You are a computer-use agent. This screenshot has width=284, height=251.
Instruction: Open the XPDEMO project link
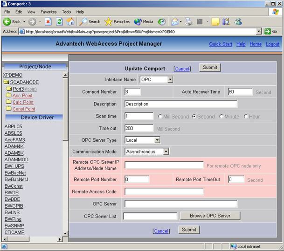point(13,75)
